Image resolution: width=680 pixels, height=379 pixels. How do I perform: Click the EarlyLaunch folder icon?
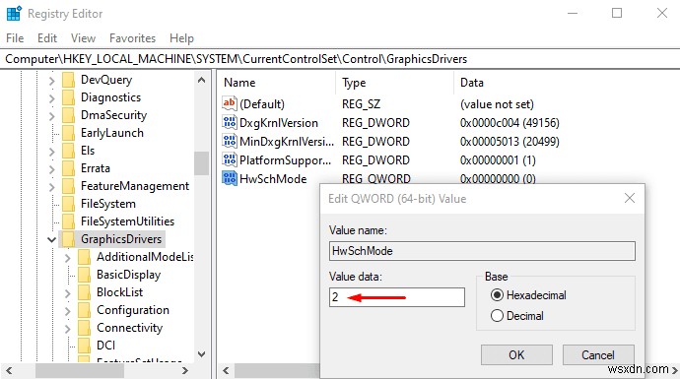[x=69, y=133]
